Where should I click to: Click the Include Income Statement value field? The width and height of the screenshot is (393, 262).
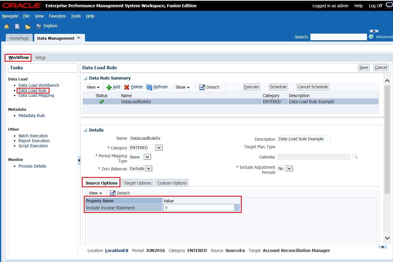(x=198, y=208)
